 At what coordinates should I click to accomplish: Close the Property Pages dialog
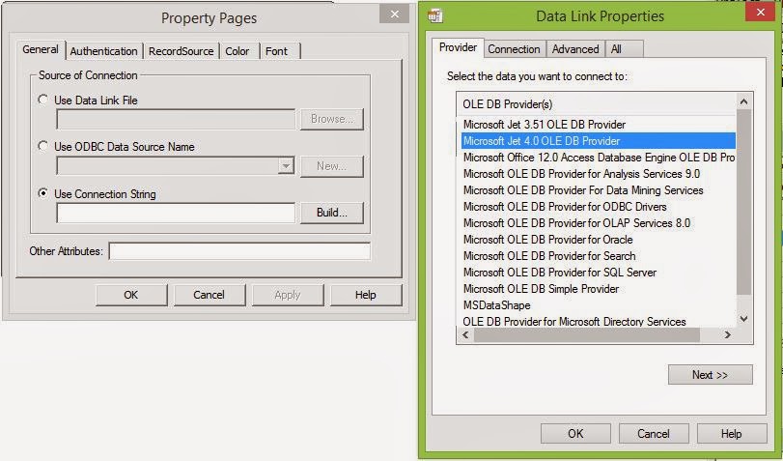[x=395, y=14]
